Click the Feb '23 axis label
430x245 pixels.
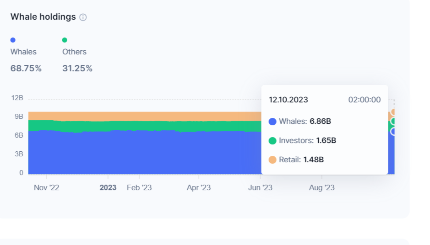[x=139, y=187]
